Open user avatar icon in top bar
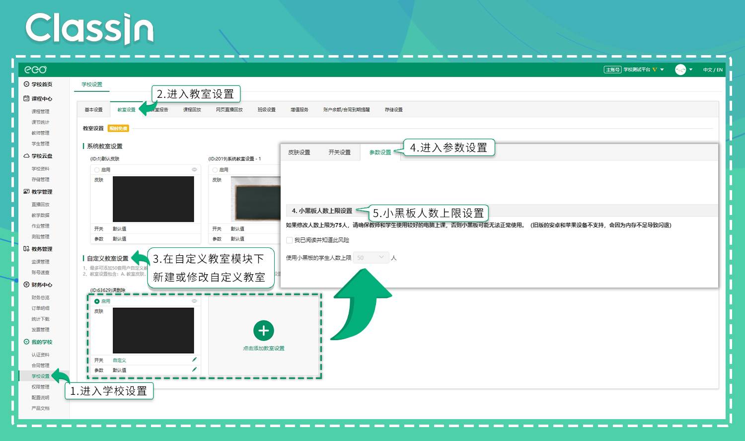 680,70
